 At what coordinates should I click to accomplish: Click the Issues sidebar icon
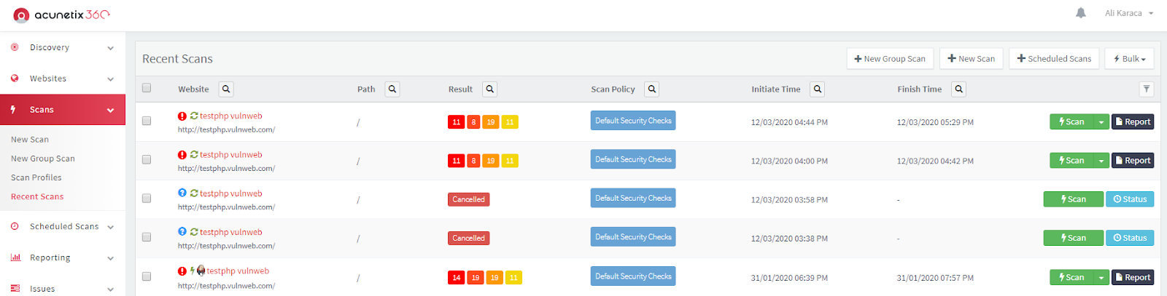click(15, 289)
